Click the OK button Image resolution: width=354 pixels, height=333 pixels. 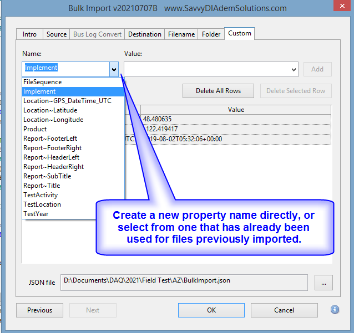tap(211, 310)
